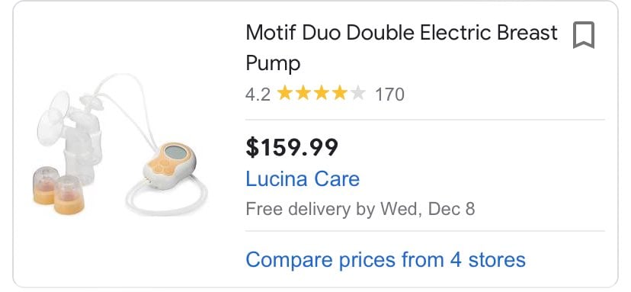Click the third gold rating star

321,94
